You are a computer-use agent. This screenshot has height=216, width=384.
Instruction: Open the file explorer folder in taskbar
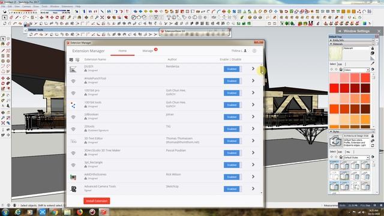(67, 212)
